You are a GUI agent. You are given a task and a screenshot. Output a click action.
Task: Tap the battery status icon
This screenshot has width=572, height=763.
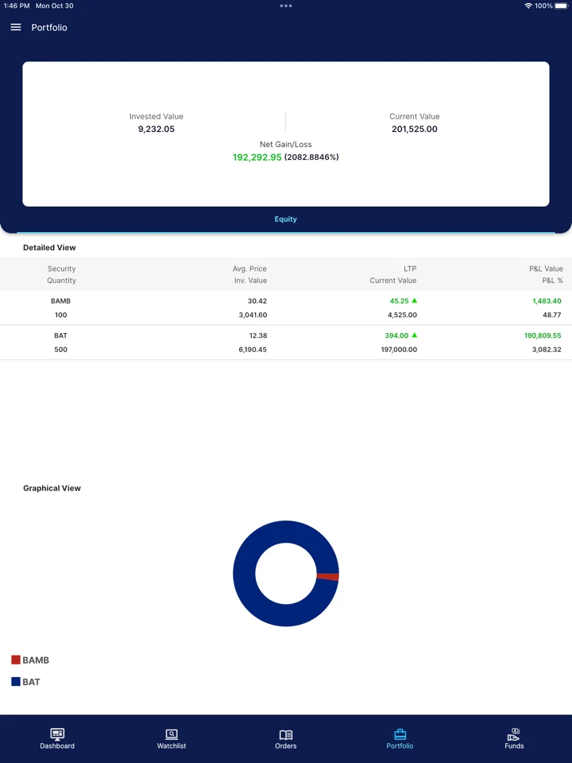562,6
